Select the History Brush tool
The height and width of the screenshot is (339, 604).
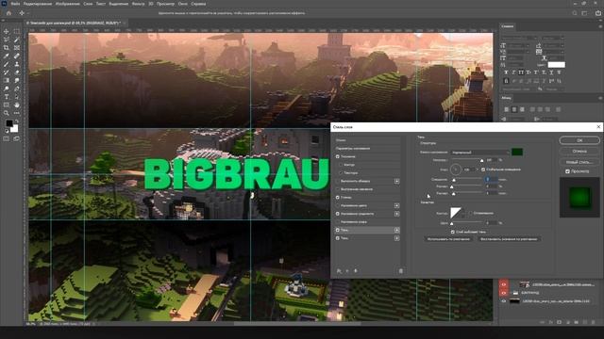click(7, 73)
